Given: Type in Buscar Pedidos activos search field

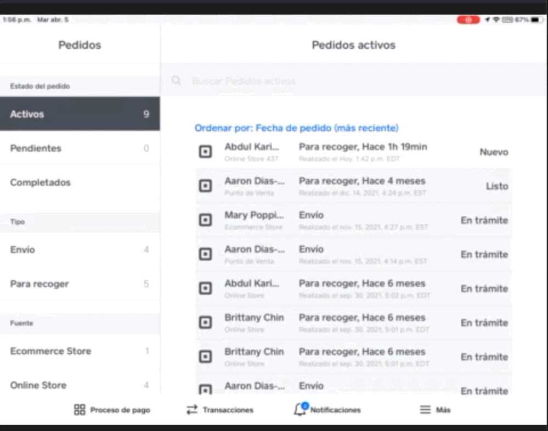Looking at the screenshot, I should (329, 81).
